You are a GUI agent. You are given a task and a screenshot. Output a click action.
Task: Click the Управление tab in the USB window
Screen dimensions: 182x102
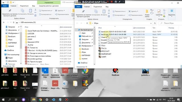(x=49, y=3)
